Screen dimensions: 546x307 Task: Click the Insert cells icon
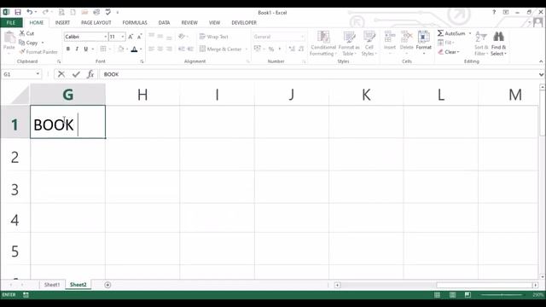click(390, 37)
